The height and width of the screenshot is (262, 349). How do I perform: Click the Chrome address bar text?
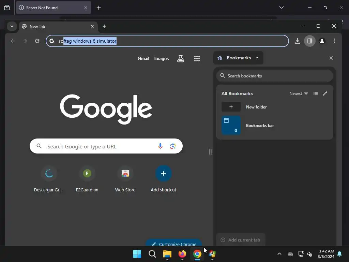(88, 41)
